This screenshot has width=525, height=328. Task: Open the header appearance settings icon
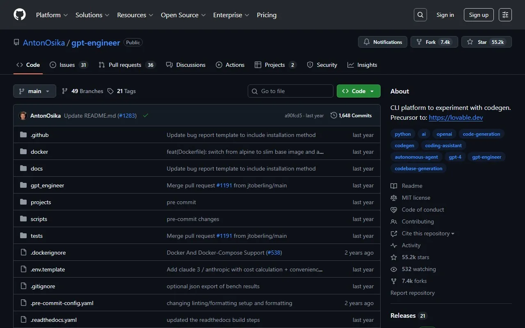click(505, 15)
